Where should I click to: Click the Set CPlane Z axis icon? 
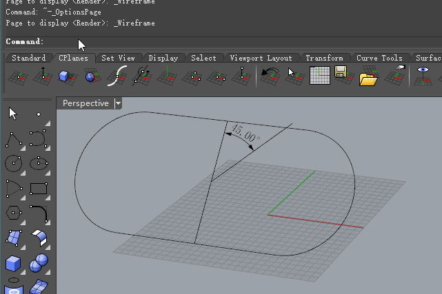pyautogui.click(x=241, y=76)
